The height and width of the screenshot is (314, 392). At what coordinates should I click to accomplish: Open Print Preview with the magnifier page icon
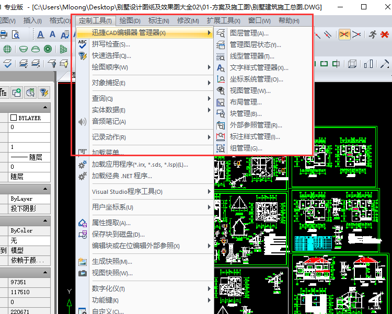(16, 34)
